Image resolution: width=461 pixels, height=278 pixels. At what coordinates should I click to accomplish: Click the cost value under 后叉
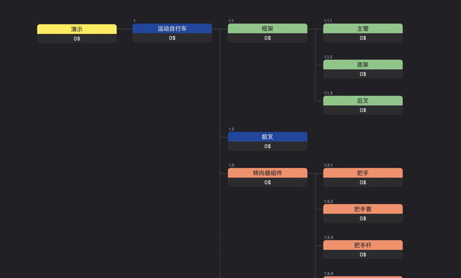[x=363, y=110]
